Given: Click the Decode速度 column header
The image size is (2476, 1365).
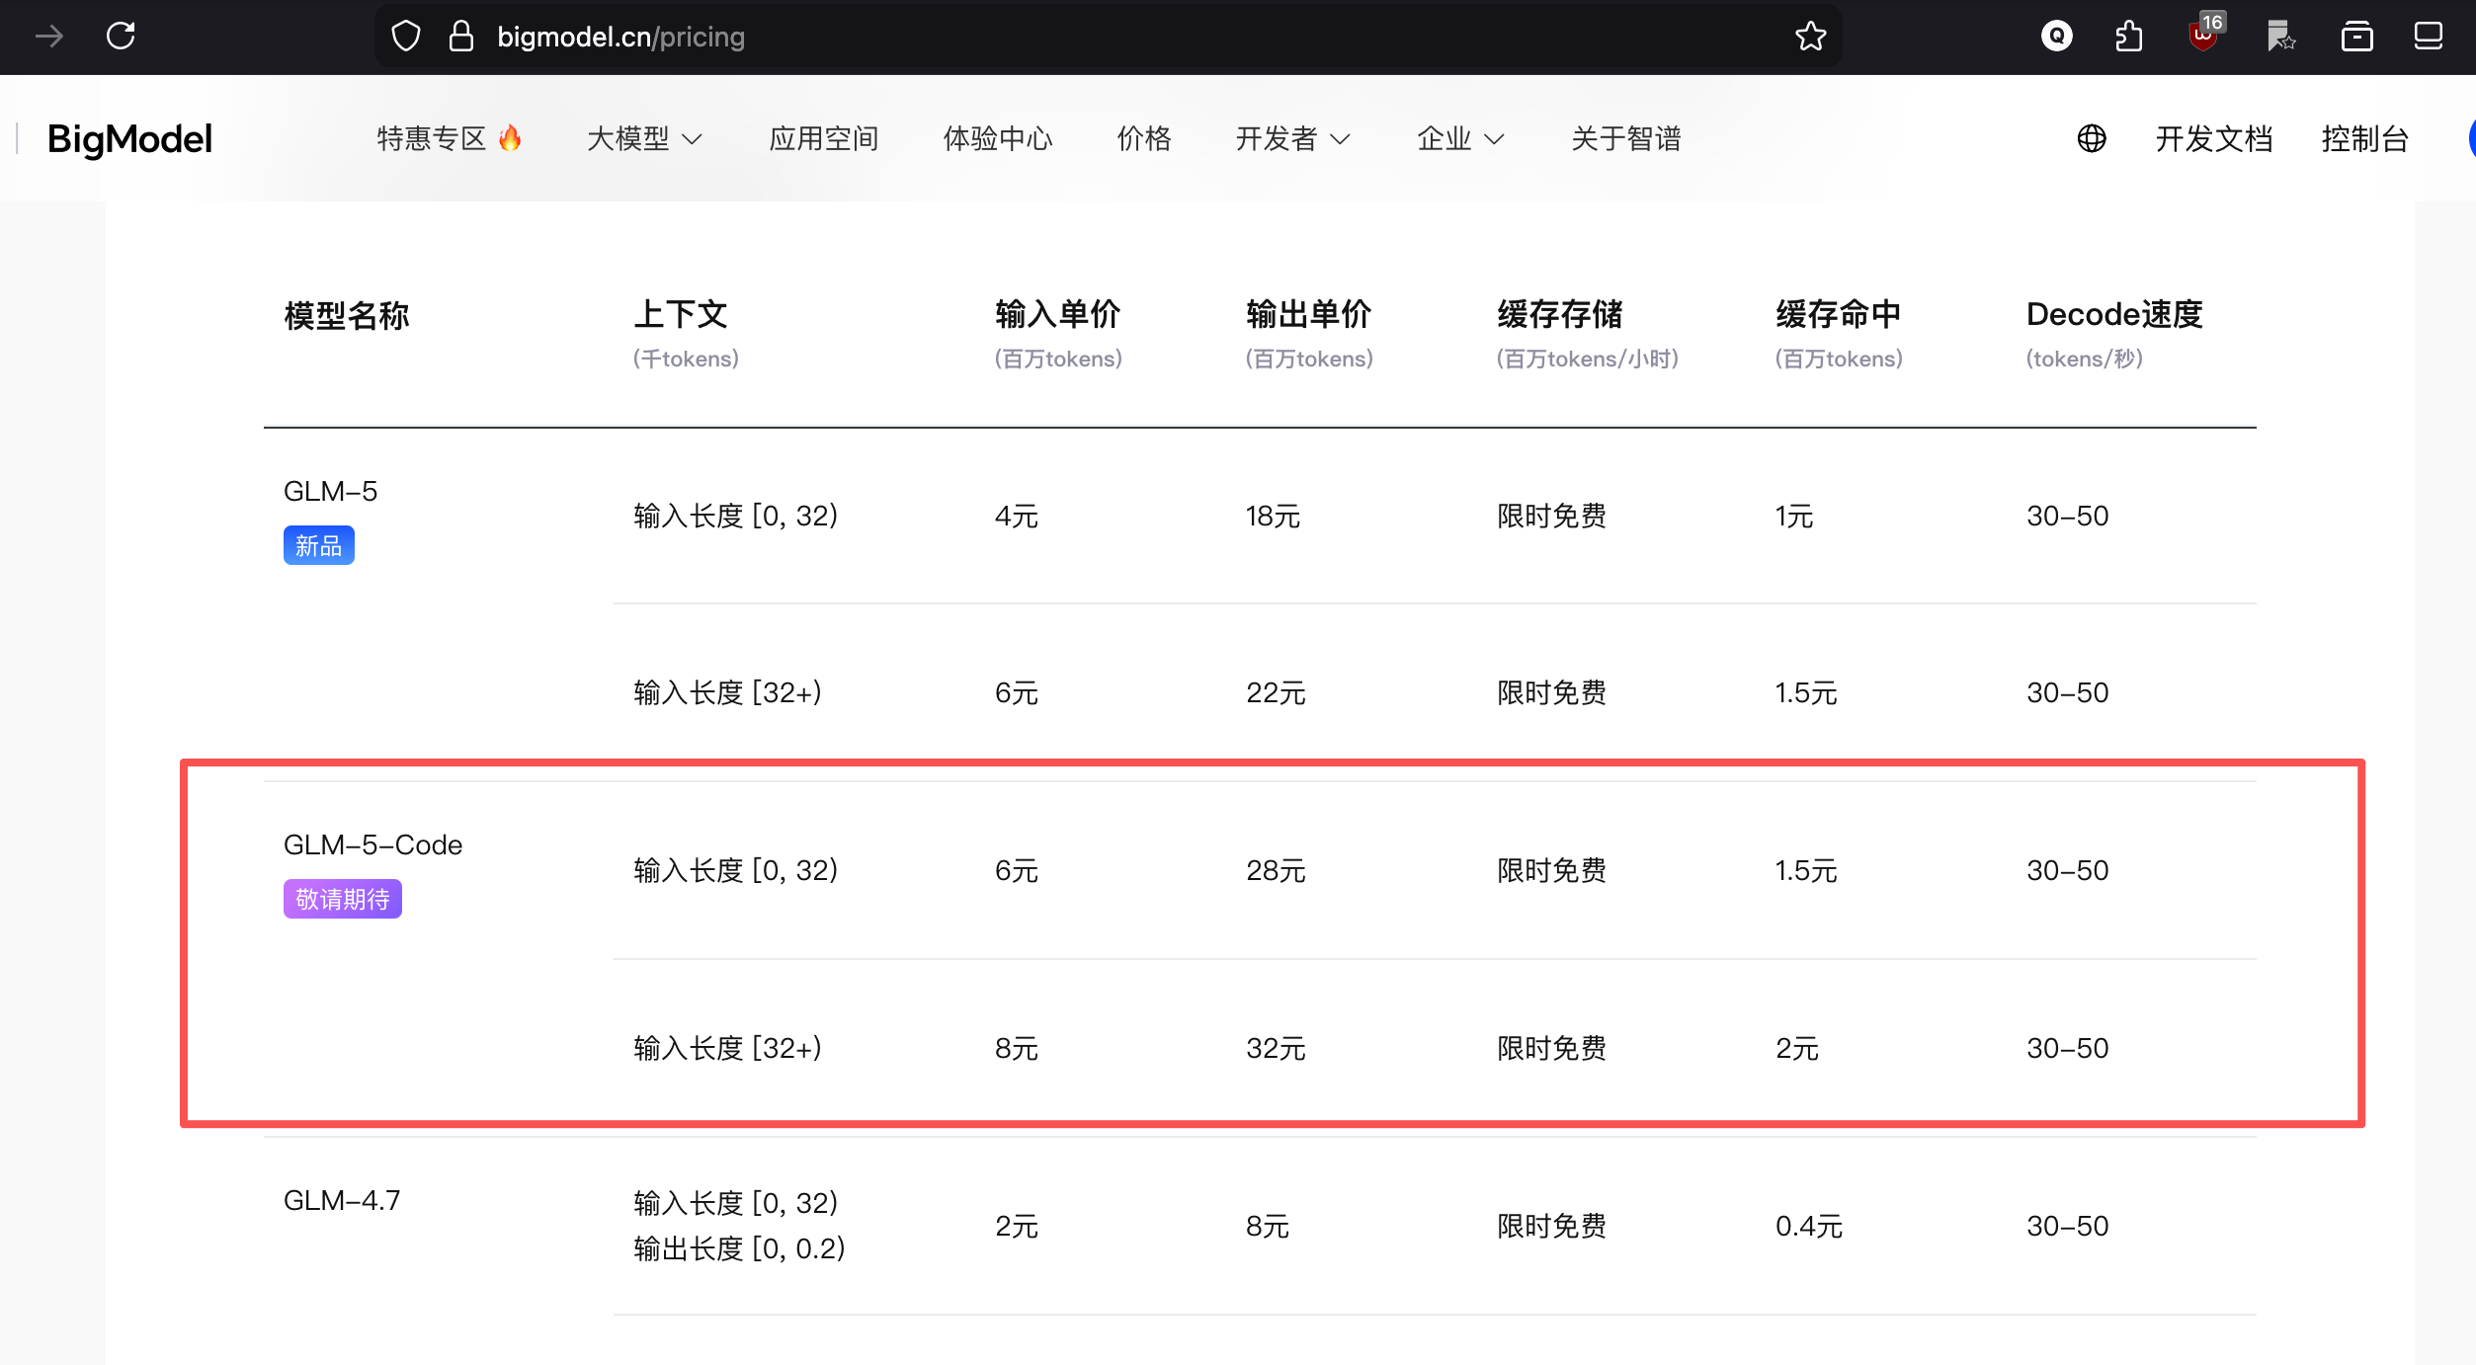Looking at the screenshot, I should pos(2114,314).
